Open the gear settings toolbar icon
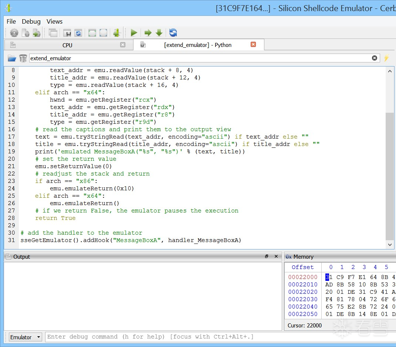This screenshot has width=396, height=347. point(14,33)
